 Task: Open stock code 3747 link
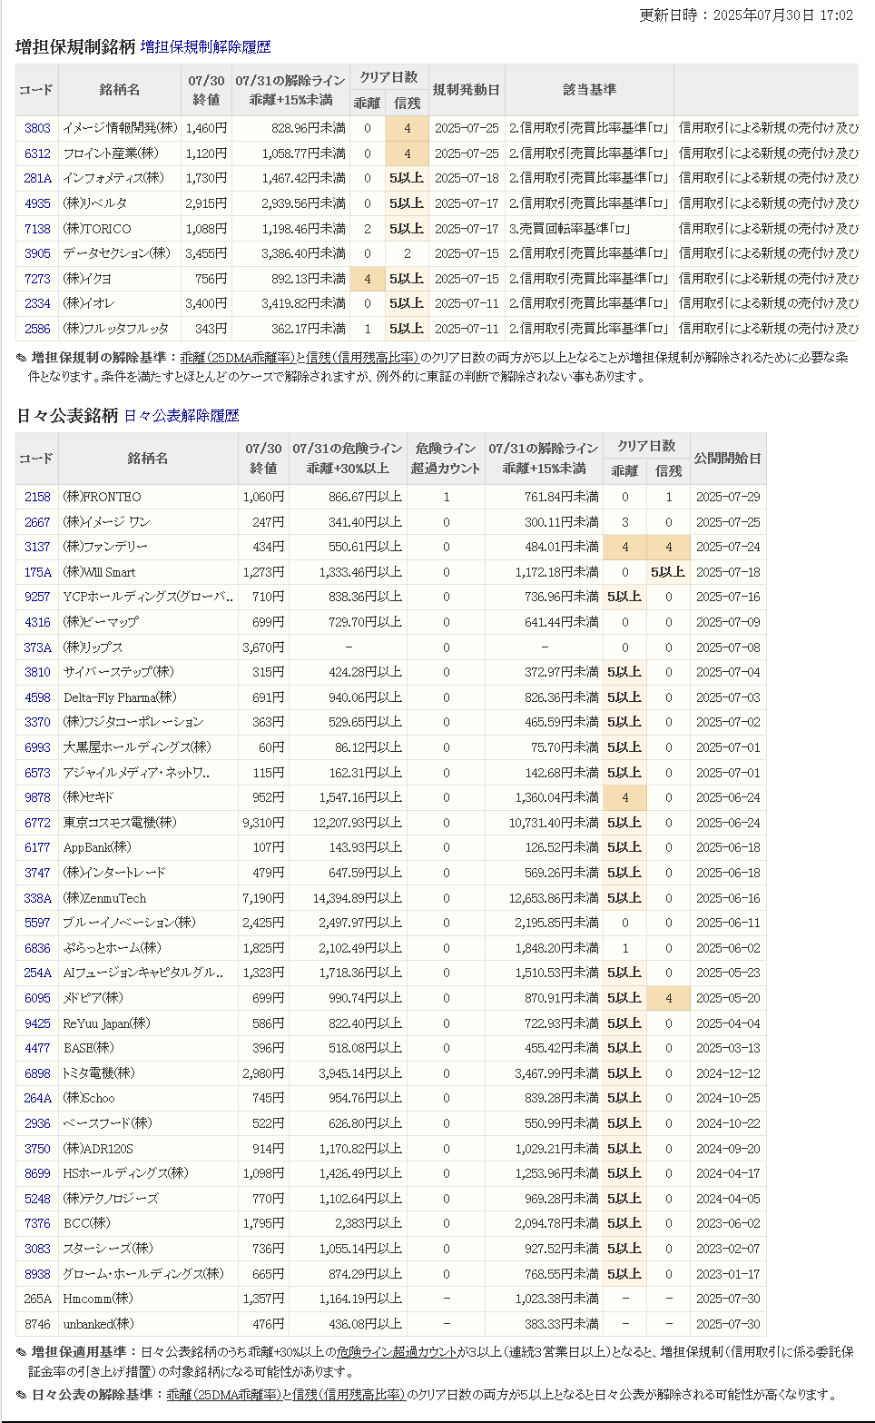tap(37, 873)
